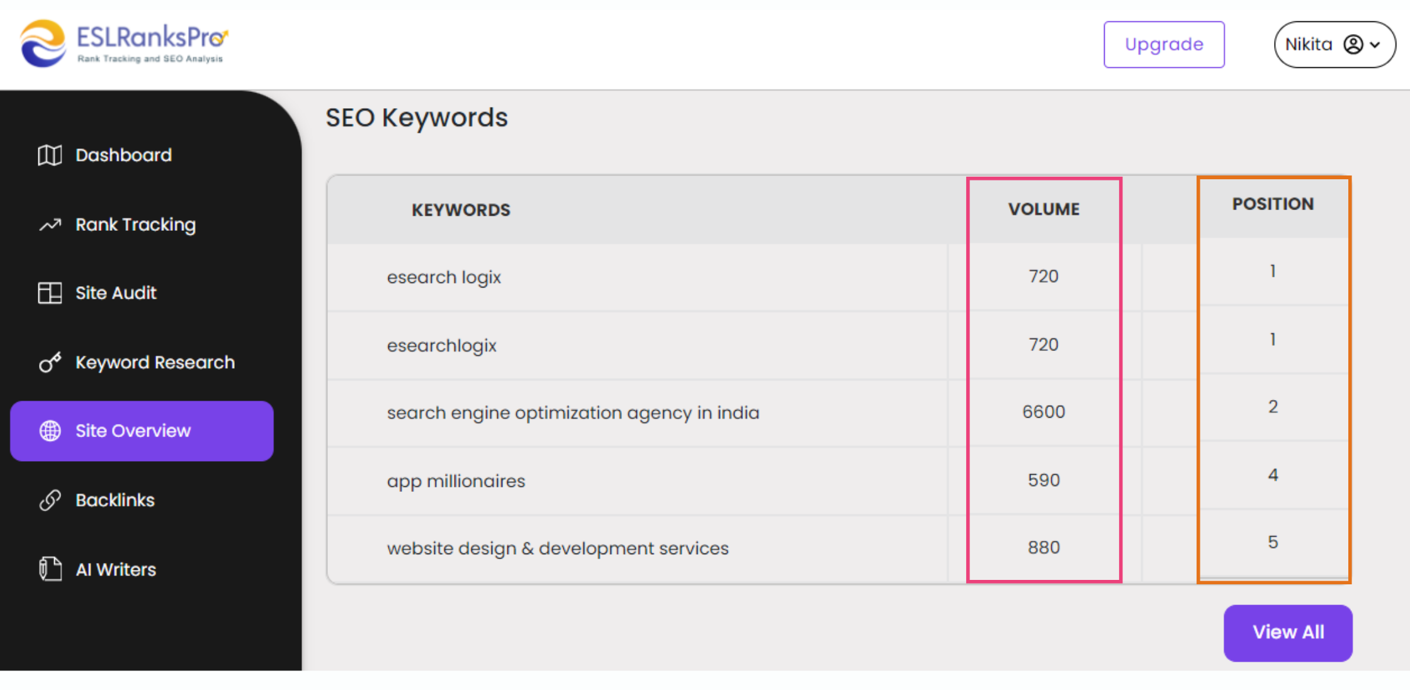Click the View All button
This screenshot has height=690, width=1410.
coord(1288,632)
